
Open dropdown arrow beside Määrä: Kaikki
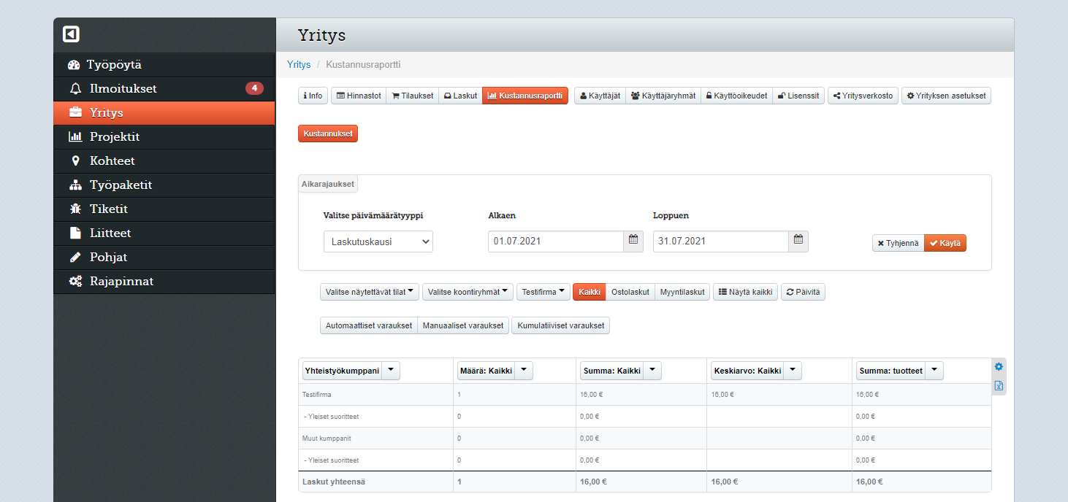coord(524,371)
